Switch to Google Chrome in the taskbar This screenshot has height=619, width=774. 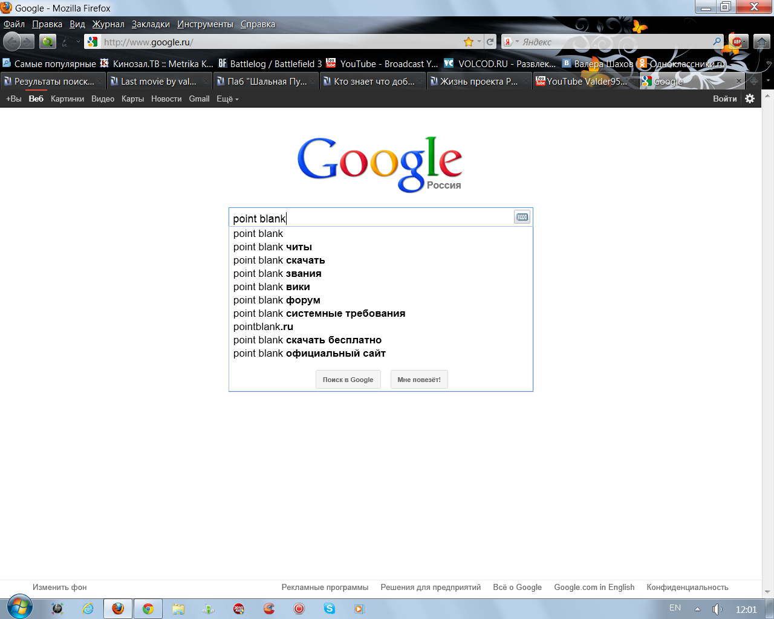(148, 609)
